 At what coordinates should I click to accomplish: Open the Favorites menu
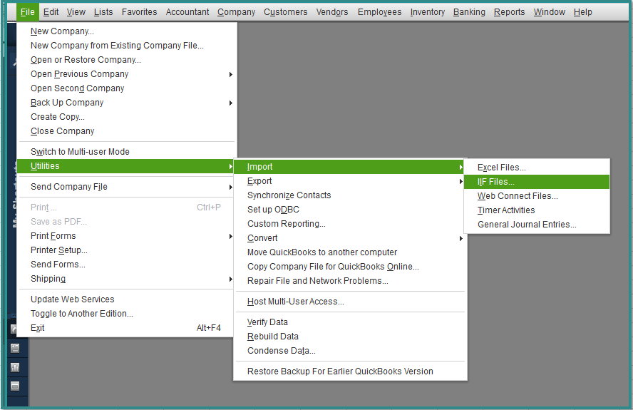pos(139,12)
